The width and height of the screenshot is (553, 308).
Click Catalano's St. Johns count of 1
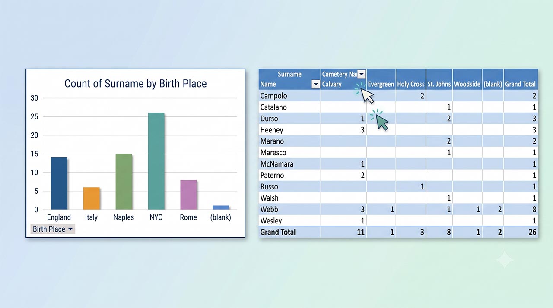point(449,107)
